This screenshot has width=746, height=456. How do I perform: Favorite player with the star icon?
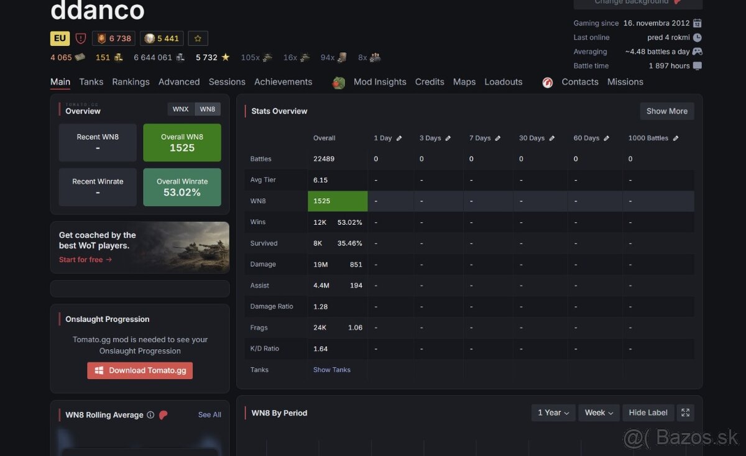point(198,39)
